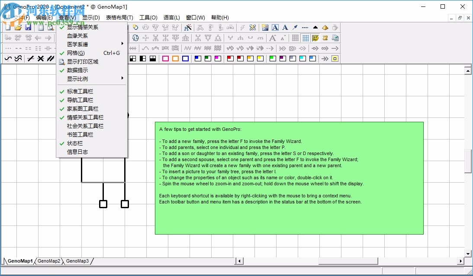Switch to the GenoMap2 tab
The image size is (473, 276).
coord(48,261)
